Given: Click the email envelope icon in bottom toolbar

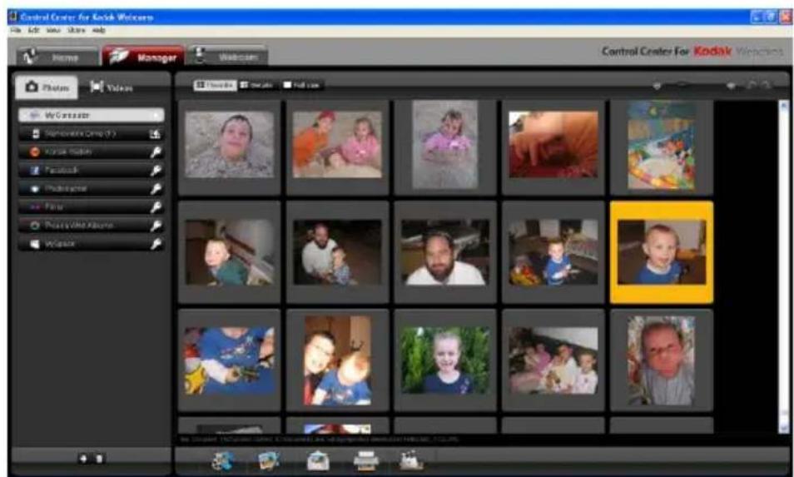Looking at the screenshot, I should (x=318, y=461).
